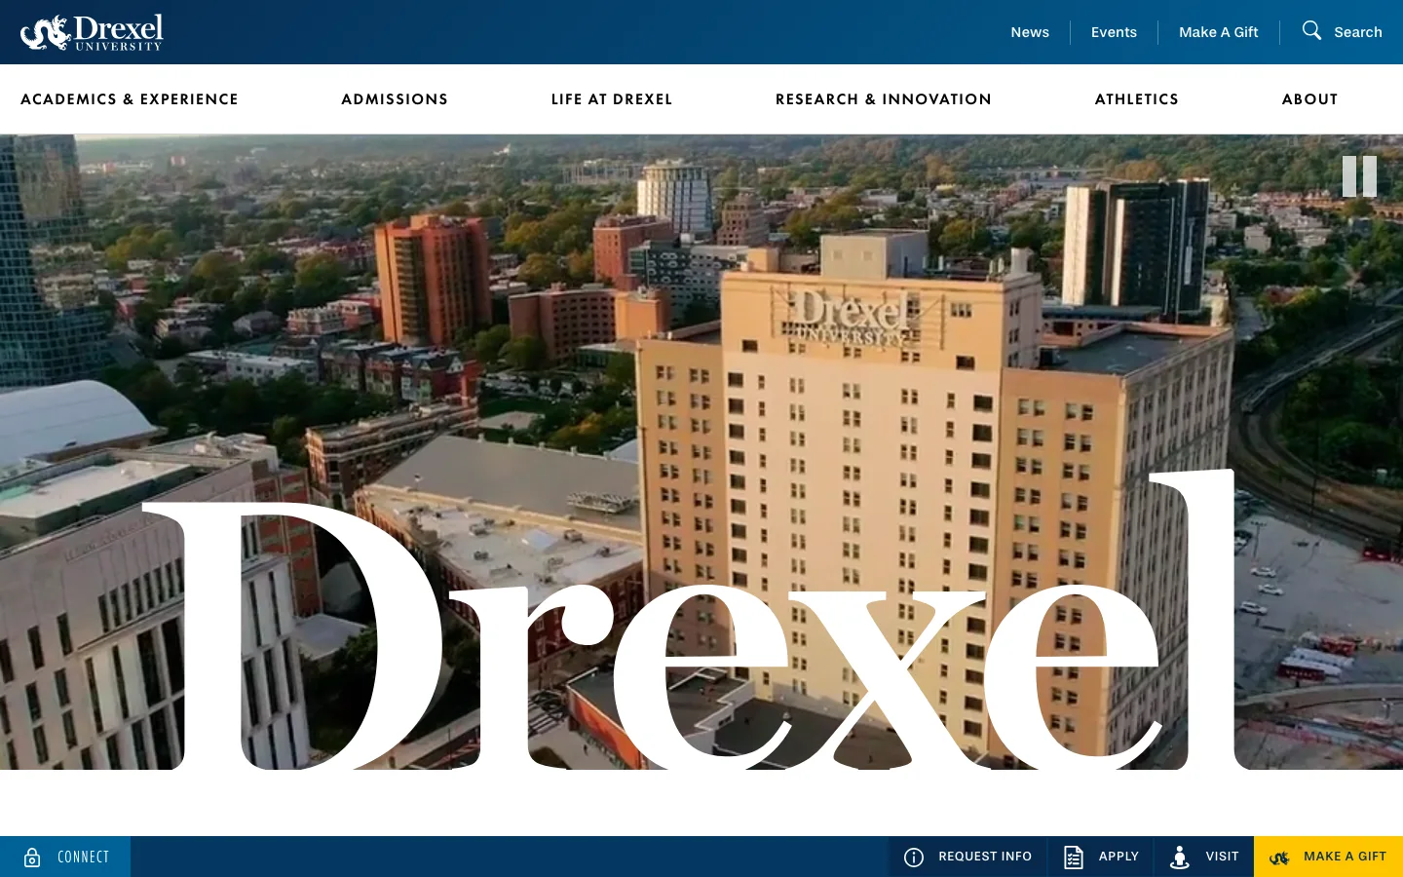Click the document icon beside Apply

[x=1073, y=858]
